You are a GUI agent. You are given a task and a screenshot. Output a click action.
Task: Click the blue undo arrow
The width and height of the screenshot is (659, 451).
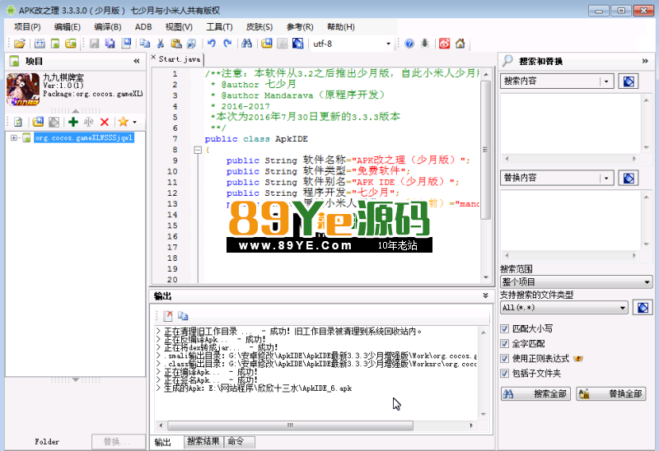[x=212, y=44]
